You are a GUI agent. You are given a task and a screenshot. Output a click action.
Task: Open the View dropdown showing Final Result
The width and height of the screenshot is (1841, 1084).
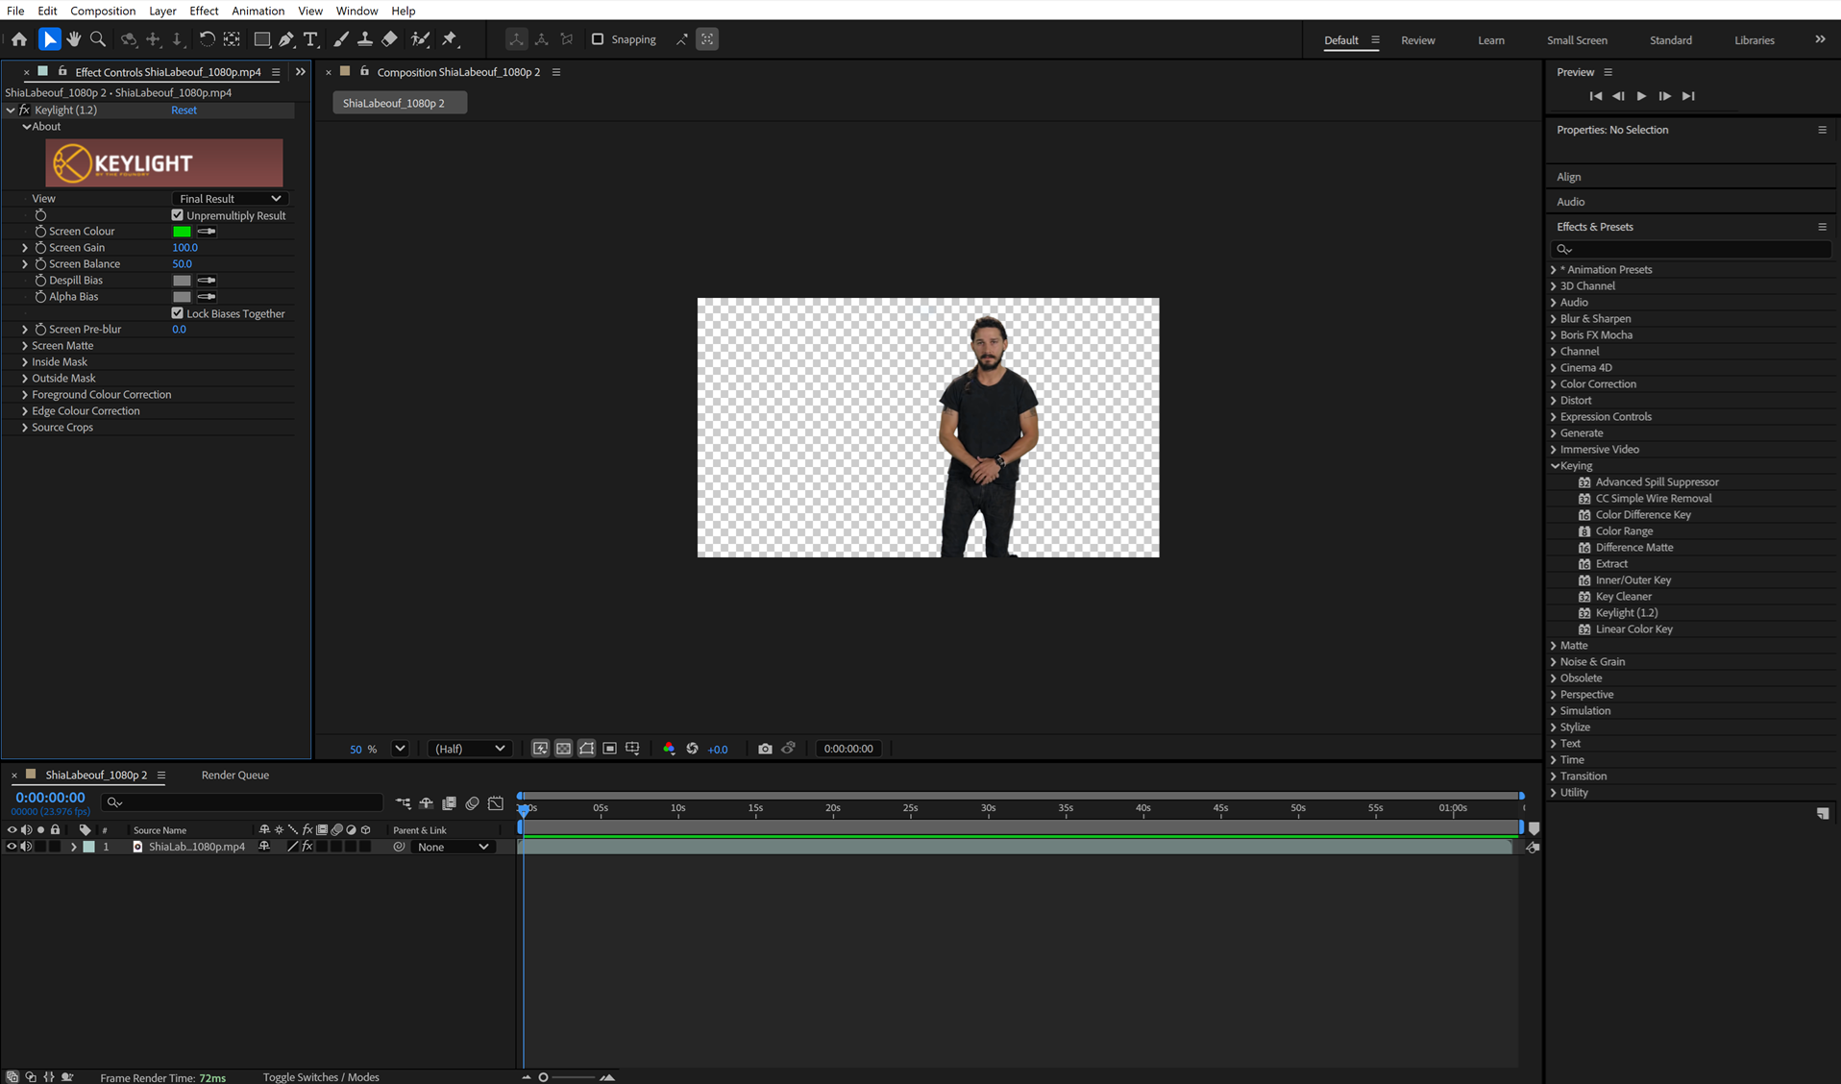[x=230, y=198]
